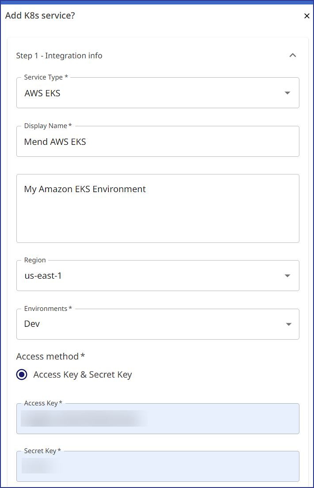Open the dropdown showing us-east-1
Viewport: 314px width, 488px height.
(x=150, y=276)
